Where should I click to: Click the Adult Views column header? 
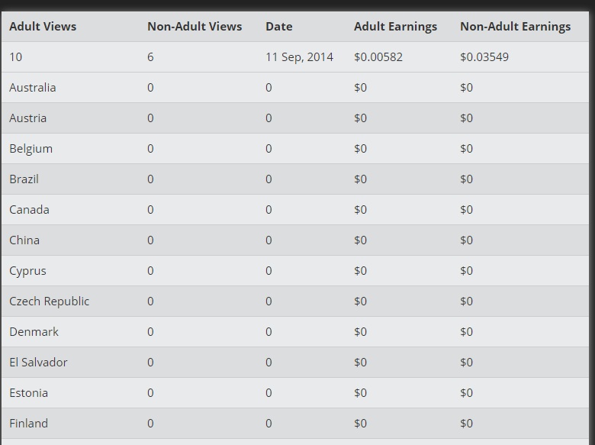point(43,27)
